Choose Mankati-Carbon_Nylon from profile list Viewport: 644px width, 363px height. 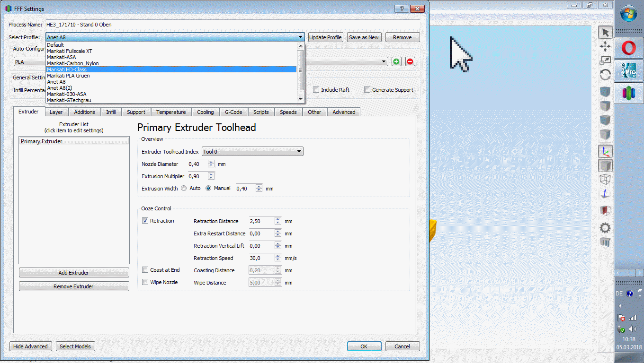pos(171,63)
